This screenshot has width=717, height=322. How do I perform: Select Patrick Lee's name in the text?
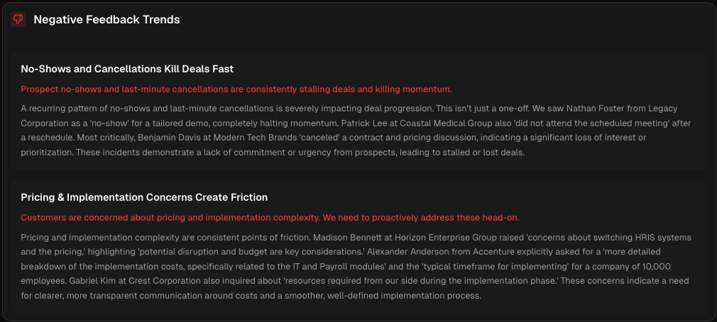(358, 123)
